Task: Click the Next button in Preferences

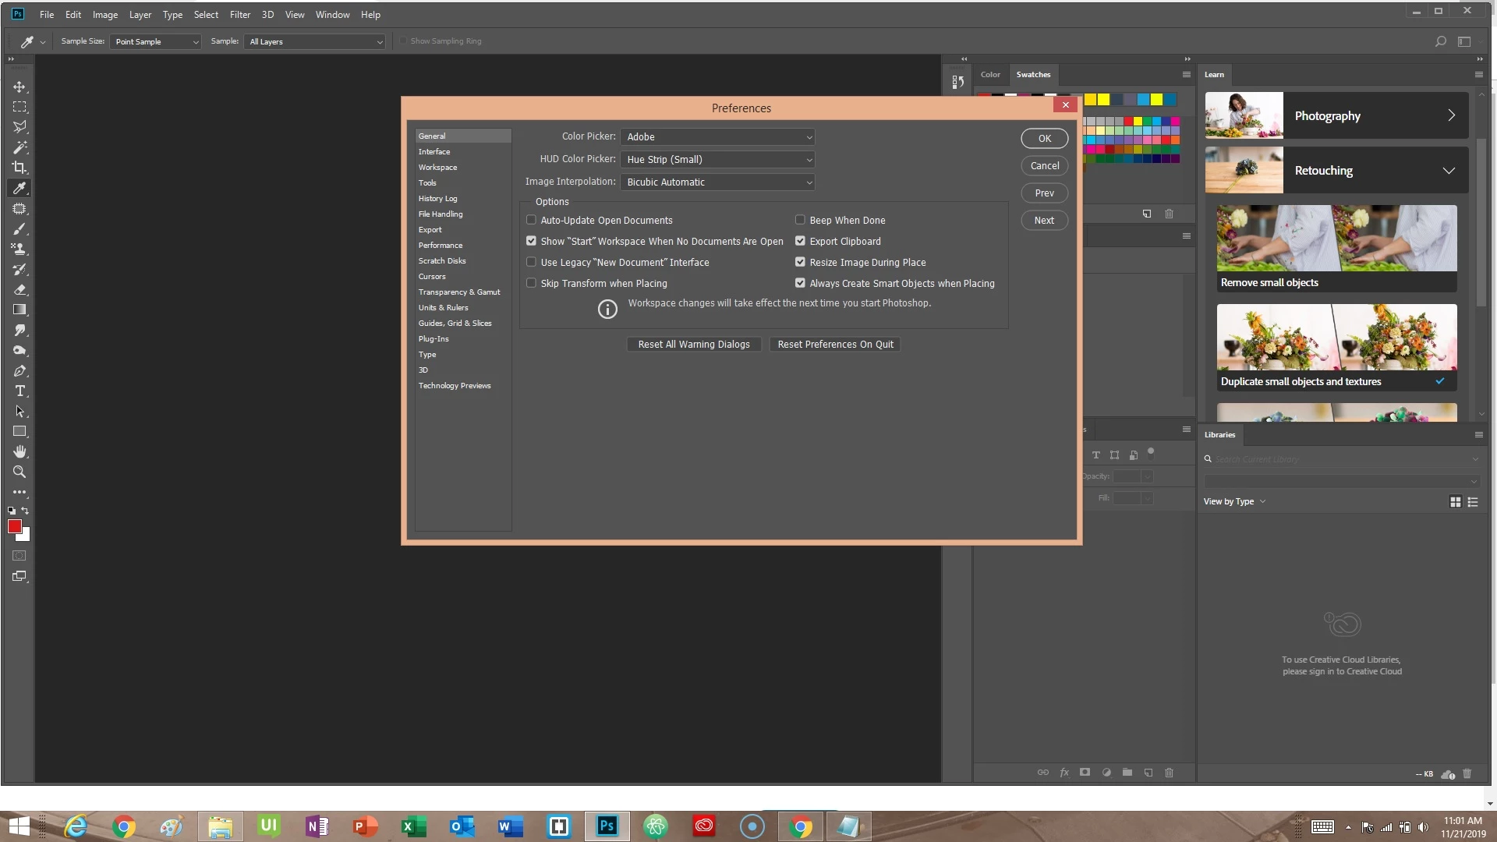Action: (x=1044, y=221)
